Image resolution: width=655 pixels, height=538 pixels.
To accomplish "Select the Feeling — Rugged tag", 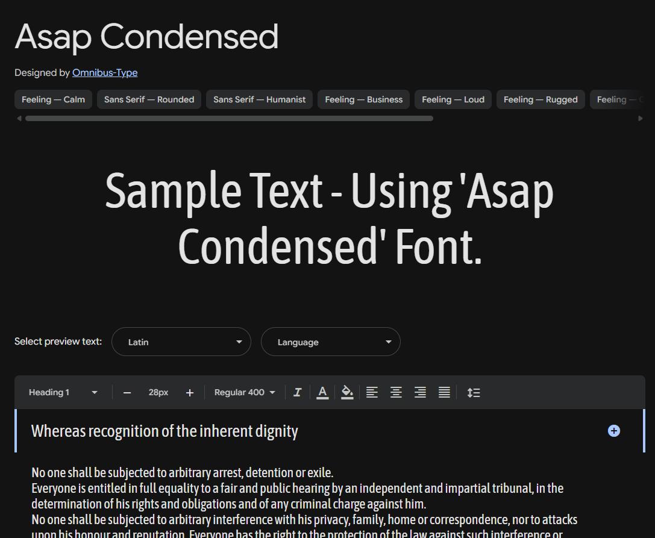I will 541,99.
